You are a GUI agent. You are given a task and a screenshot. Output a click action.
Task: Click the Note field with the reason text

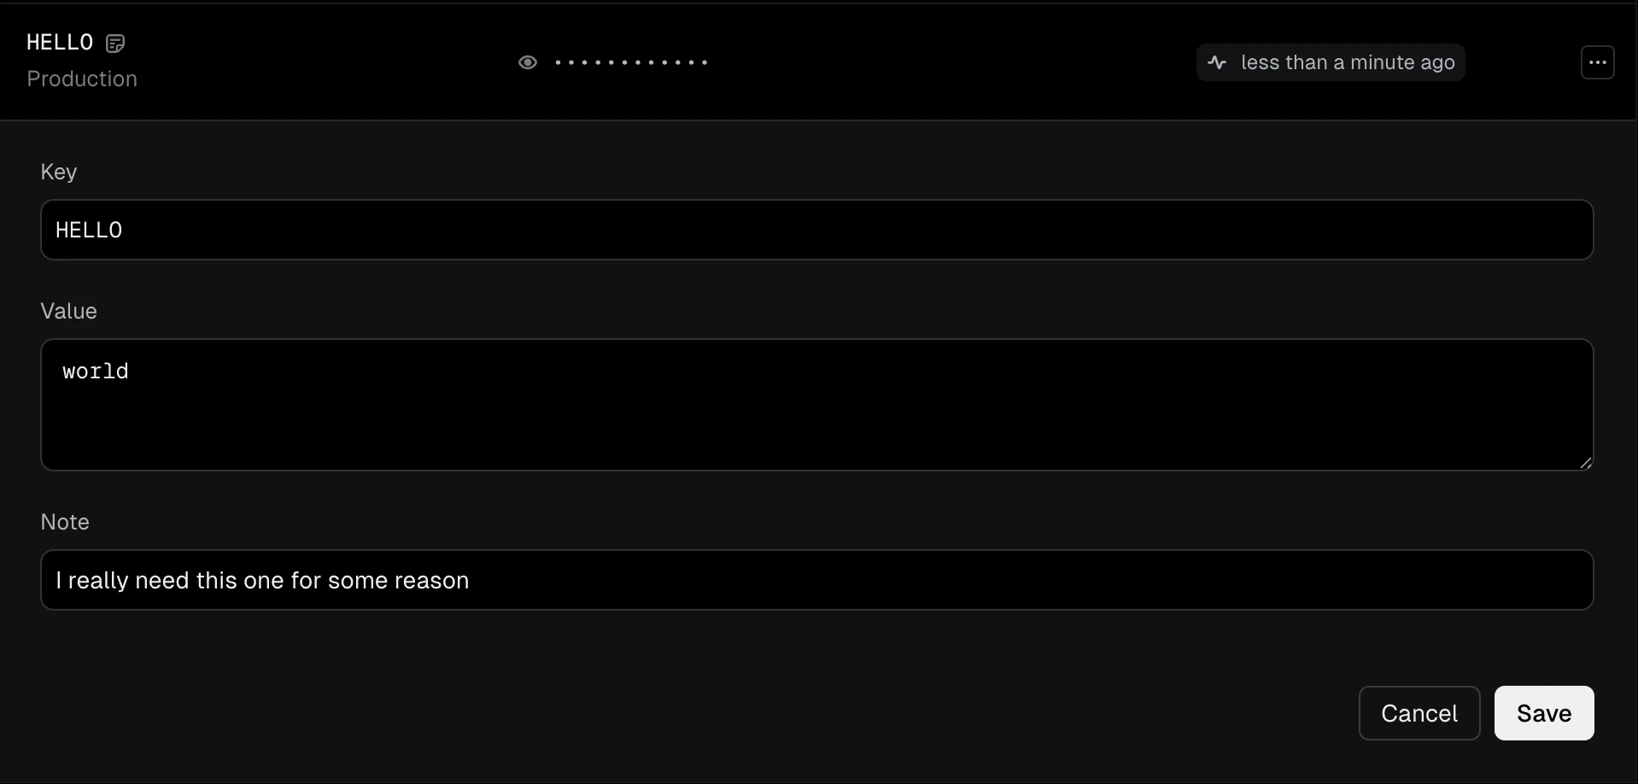pos(816,580)
